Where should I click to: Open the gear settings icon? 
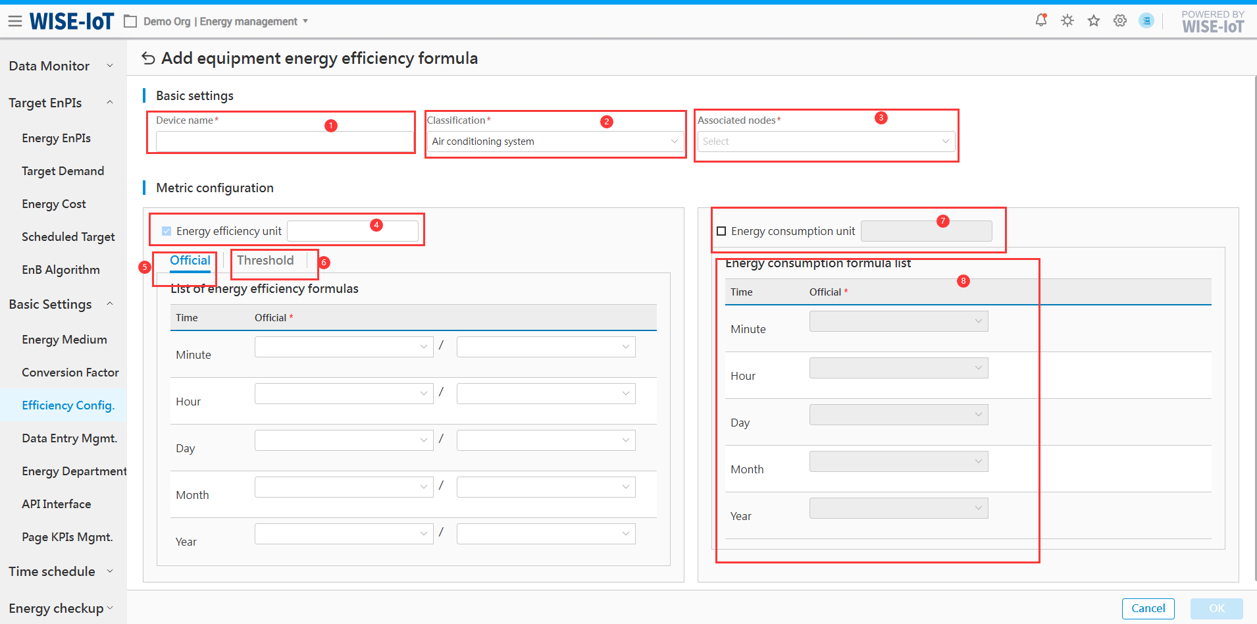pyautogui.click(x=1120, y=20)
